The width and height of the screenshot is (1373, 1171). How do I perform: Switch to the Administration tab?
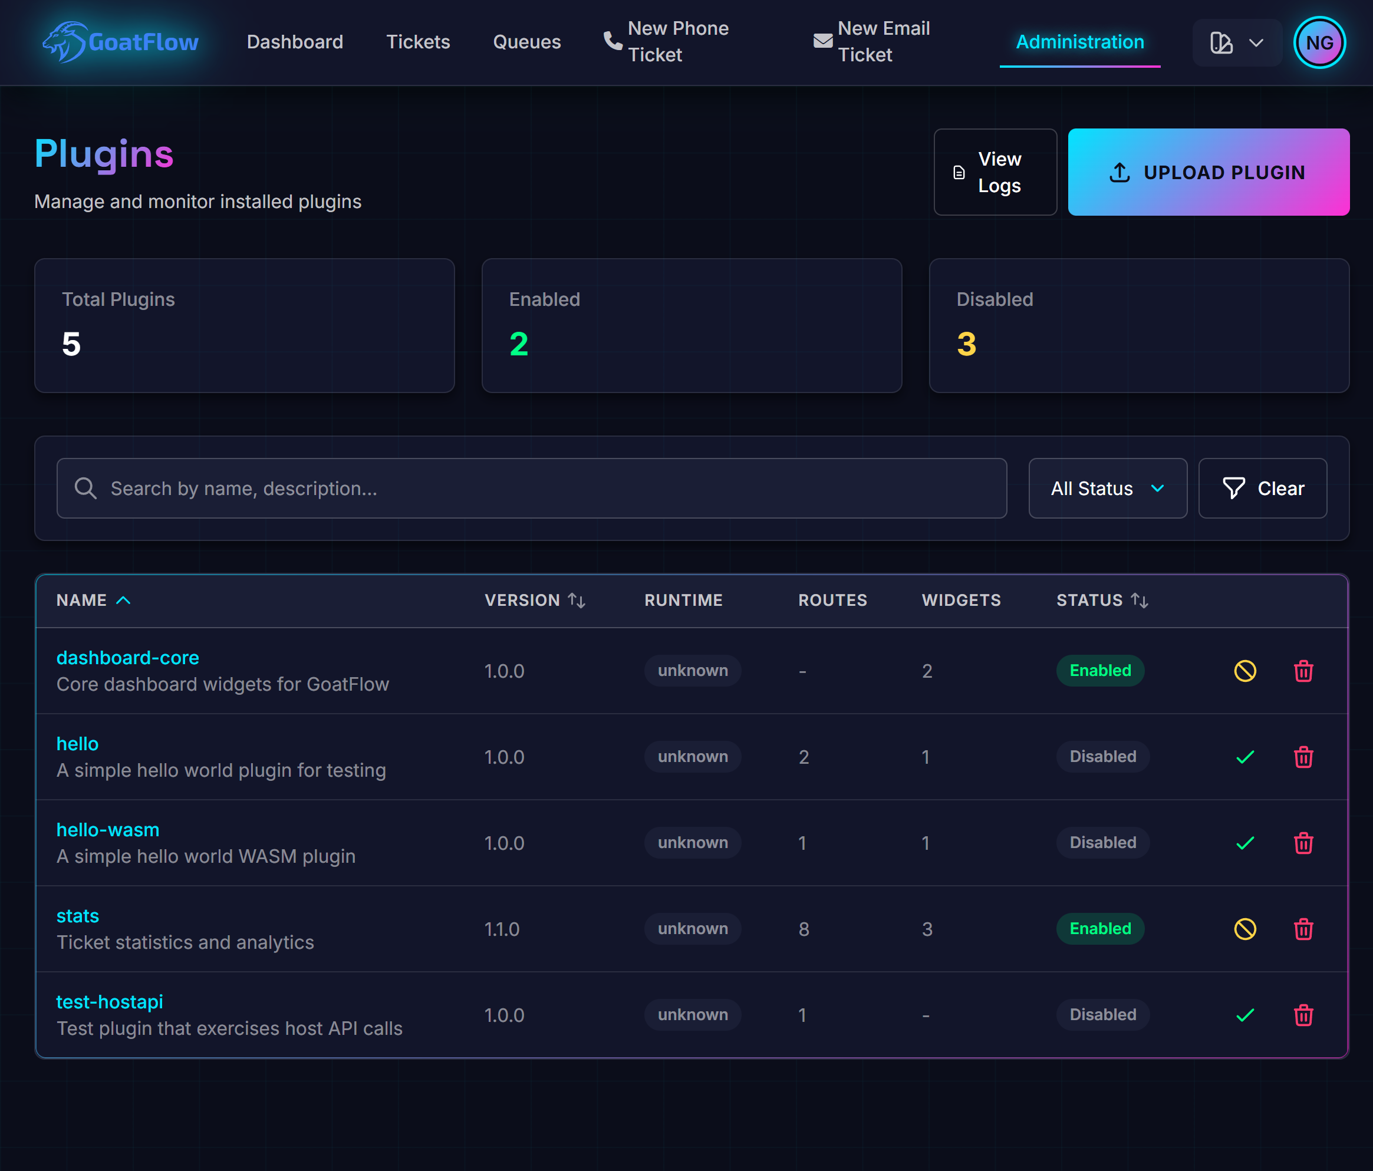(1079, 42)
